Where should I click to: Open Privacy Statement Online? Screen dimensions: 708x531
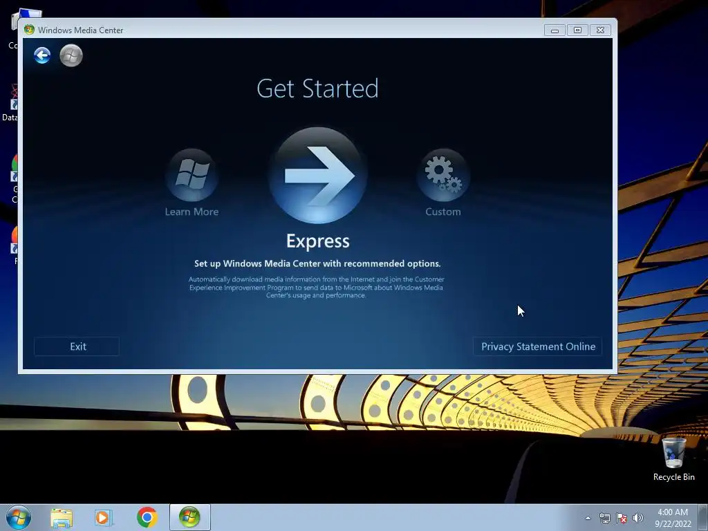click(x=538, y=346)
